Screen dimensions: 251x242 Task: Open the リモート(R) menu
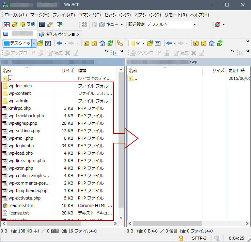[x=176, y=15]
